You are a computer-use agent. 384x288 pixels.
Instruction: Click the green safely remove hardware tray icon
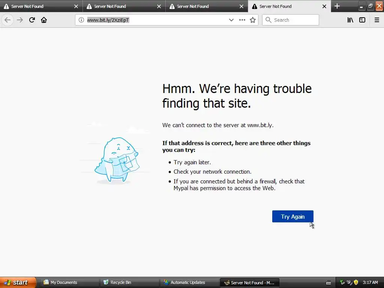[342, 282]
